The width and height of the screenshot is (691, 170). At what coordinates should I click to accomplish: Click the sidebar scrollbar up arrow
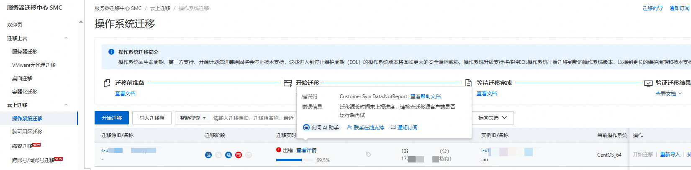coord(81,22)
